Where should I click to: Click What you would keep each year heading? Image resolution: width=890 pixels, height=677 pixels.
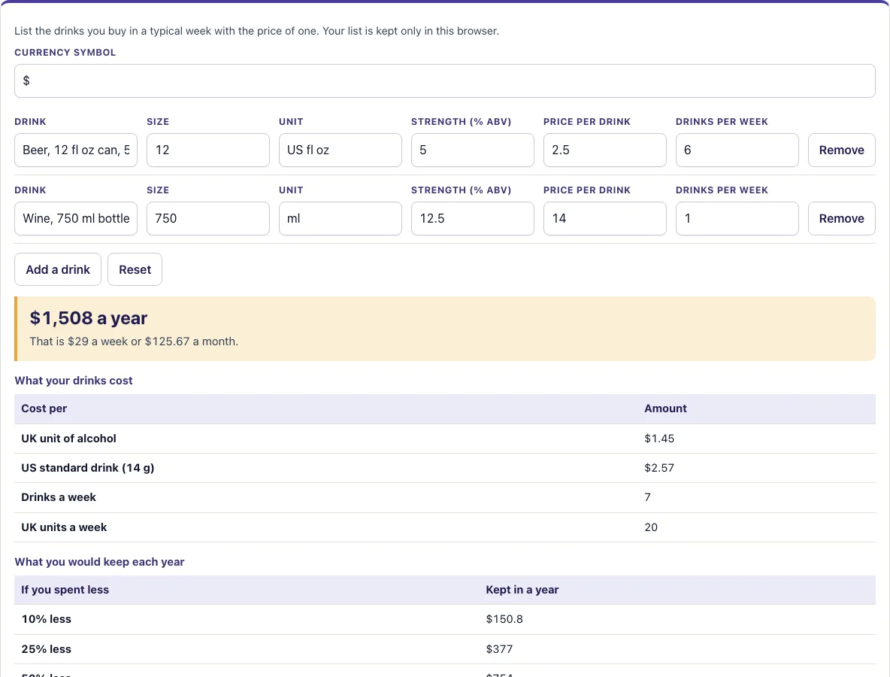coord(99,562)
